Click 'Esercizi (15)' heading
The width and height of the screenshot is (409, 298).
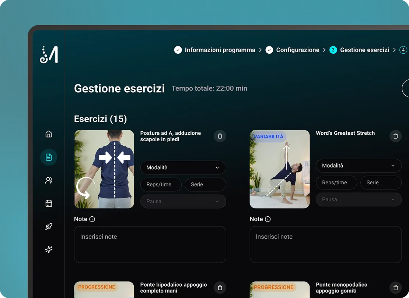pos(101,119)
